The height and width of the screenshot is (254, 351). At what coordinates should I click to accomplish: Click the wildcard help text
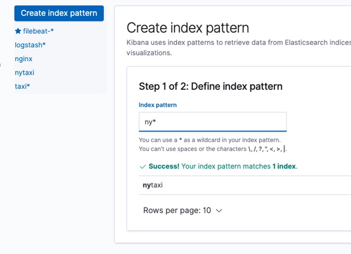click(210, 140)
